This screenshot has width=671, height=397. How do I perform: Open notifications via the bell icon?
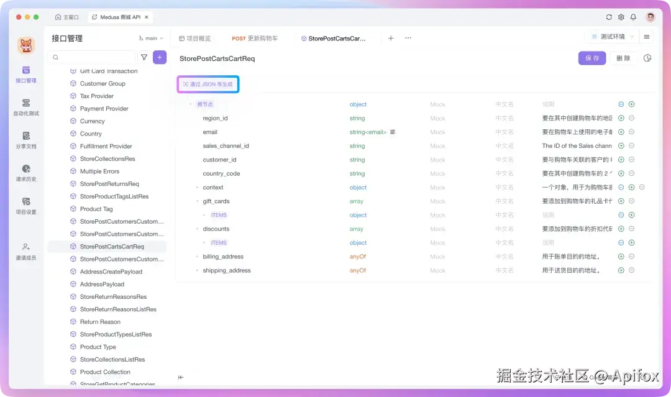click(633, 17)
